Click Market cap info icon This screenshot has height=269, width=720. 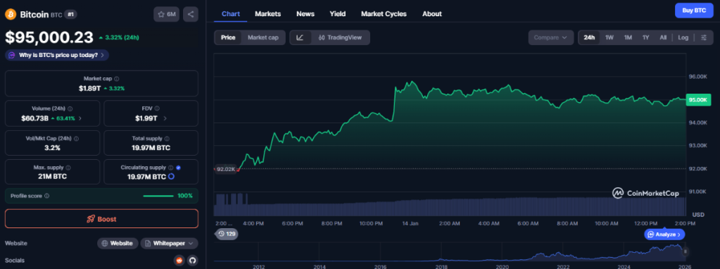(x=117, y=79)
